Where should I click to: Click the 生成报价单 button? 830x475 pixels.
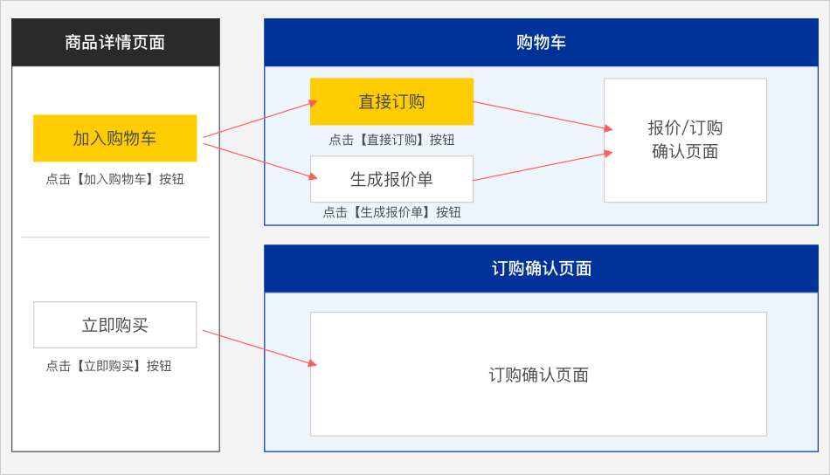(x=391, y=179)
